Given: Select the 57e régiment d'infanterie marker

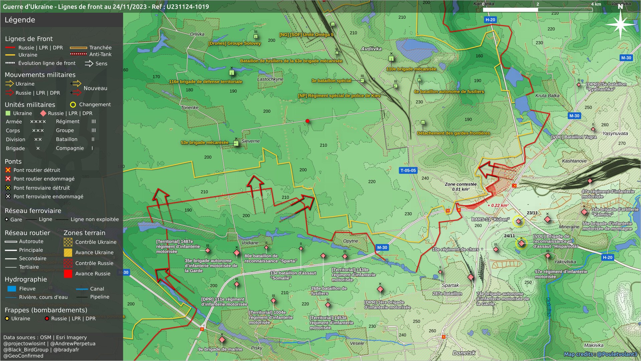Looking at the screenshot, I should [548, 256].
